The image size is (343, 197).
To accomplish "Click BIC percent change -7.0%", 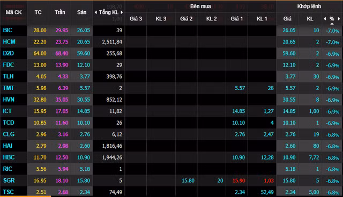I will tap(332, 31).
